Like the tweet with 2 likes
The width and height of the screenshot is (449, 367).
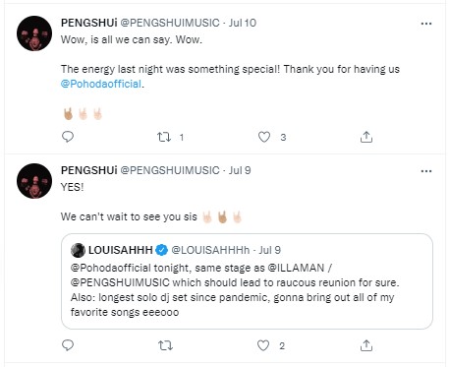point(263,345)
